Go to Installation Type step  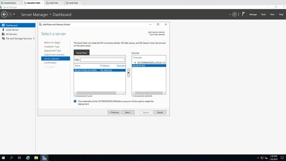[52, 47]
